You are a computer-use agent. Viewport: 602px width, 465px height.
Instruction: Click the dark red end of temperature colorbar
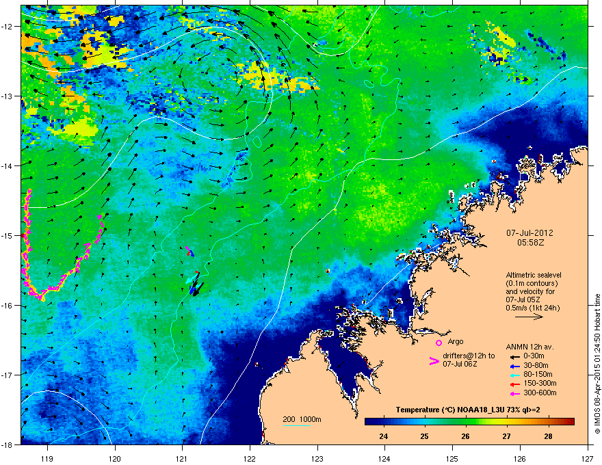tap(570, 422)
